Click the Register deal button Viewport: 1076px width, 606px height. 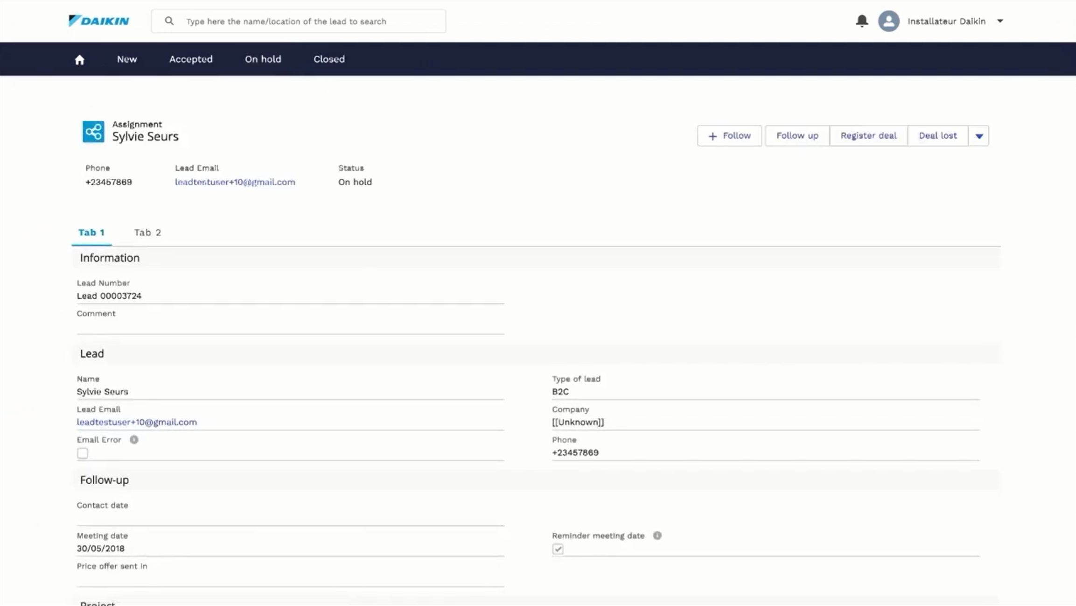pyautogui.click(x=868, y=136)
